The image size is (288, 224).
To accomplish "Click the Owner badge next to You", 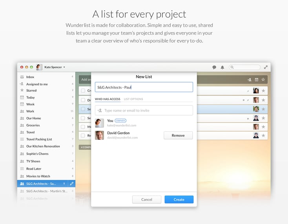I will pos(120,121).
